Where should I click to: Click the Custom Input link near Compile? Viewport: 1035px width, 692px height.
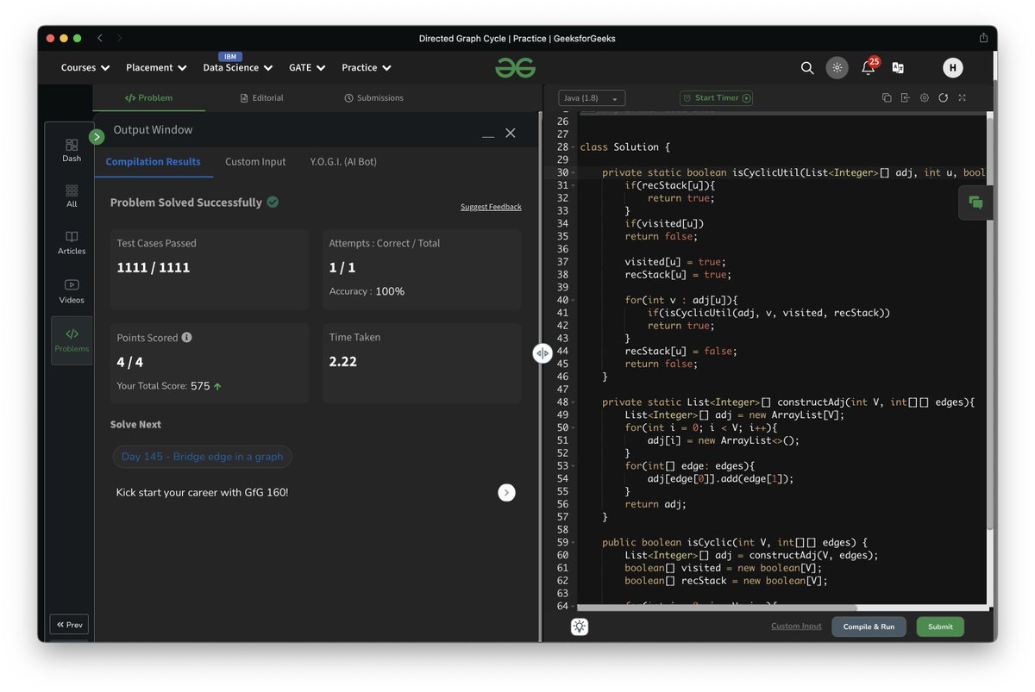click(796, 627)
